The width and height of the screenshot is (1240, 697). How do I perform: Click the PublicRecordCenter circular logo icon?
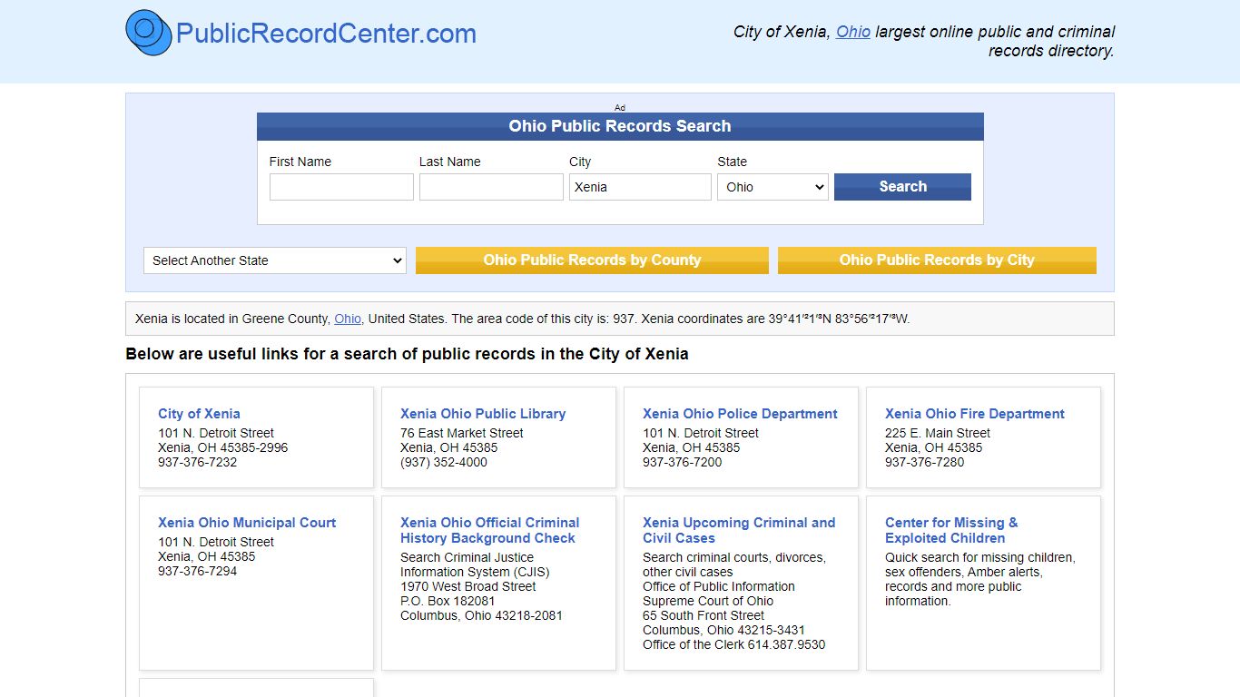pos(149,33)
